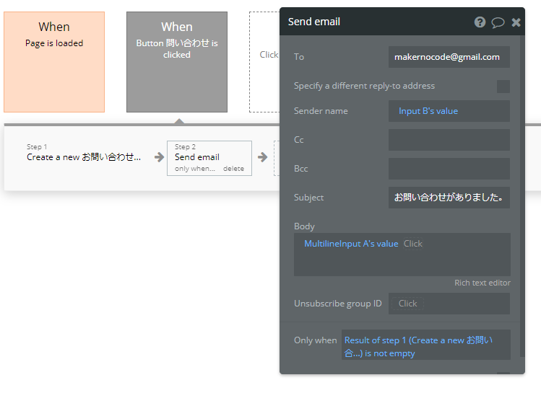Edit the Only when condition expression
The height and width of the screenshot is (393, 541).
point(425,345)
